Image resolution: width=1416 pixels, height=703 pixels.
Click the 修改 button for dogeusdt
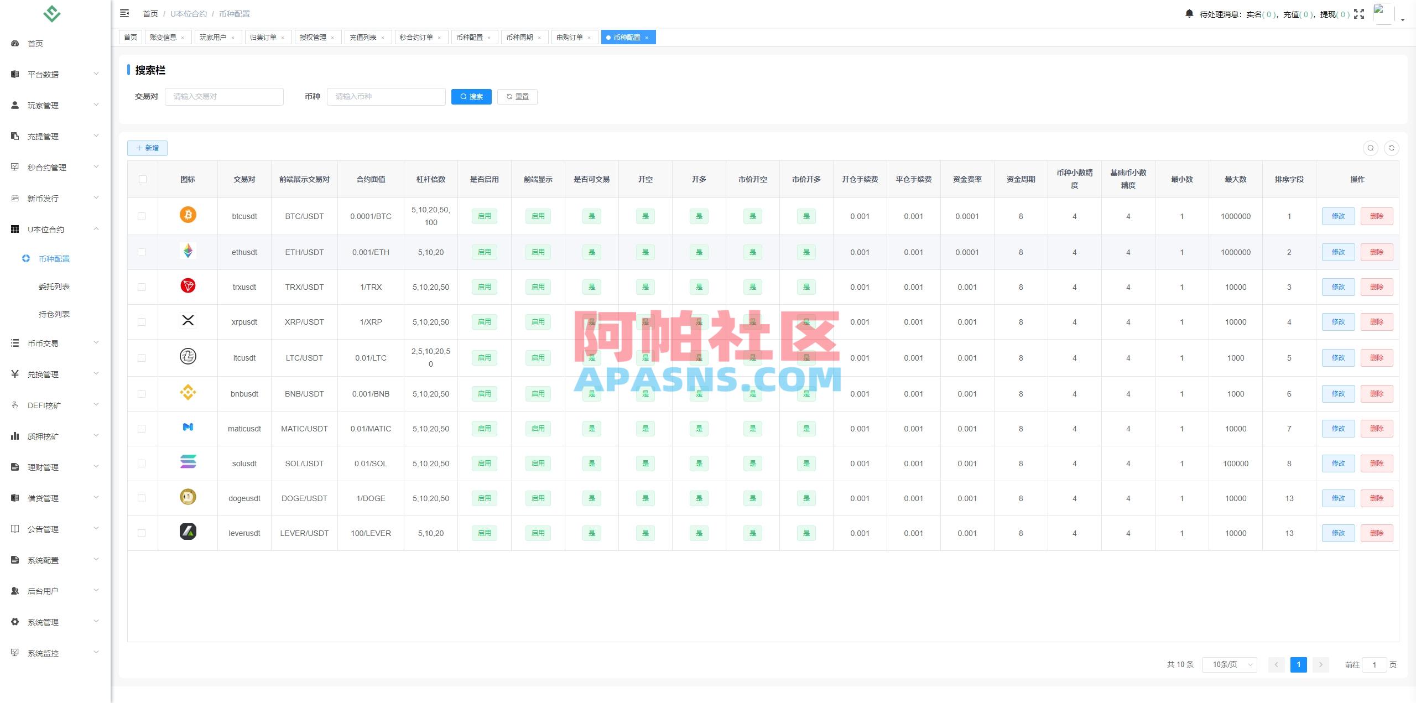pyautogui.click(x=1338, y=498)
